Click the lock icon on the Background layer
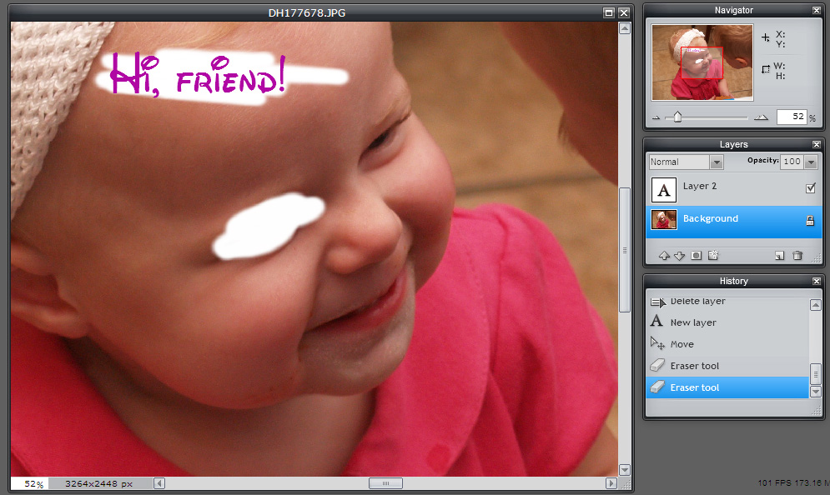Image resolution: width=830 pixels, height=495 pixels. click(810, 221)
